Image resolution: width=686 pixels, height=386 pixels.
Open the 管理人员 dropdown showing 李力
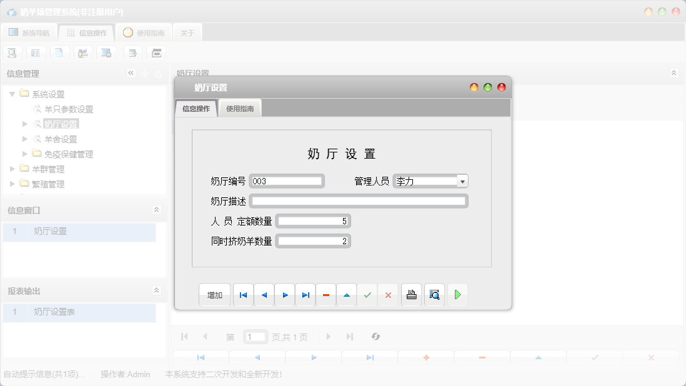(x=462, y=180)
